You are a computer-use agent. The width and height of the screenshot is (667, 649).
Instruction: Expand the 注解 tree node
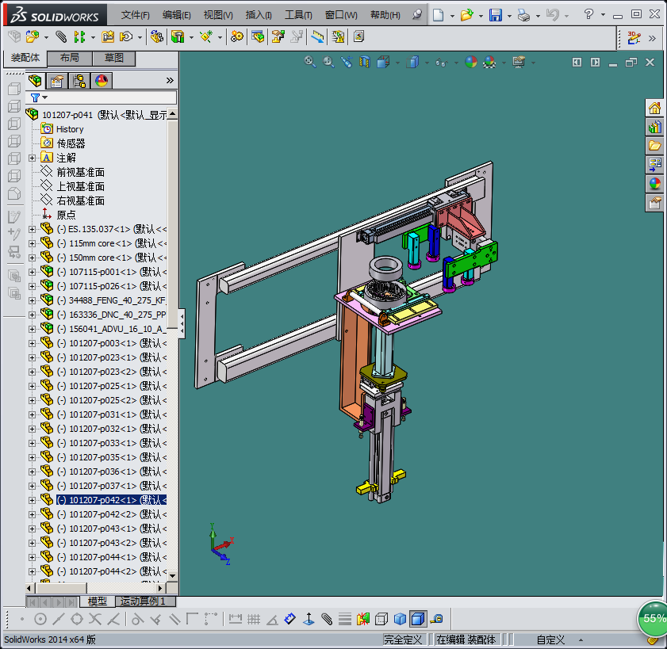point(33,158)
